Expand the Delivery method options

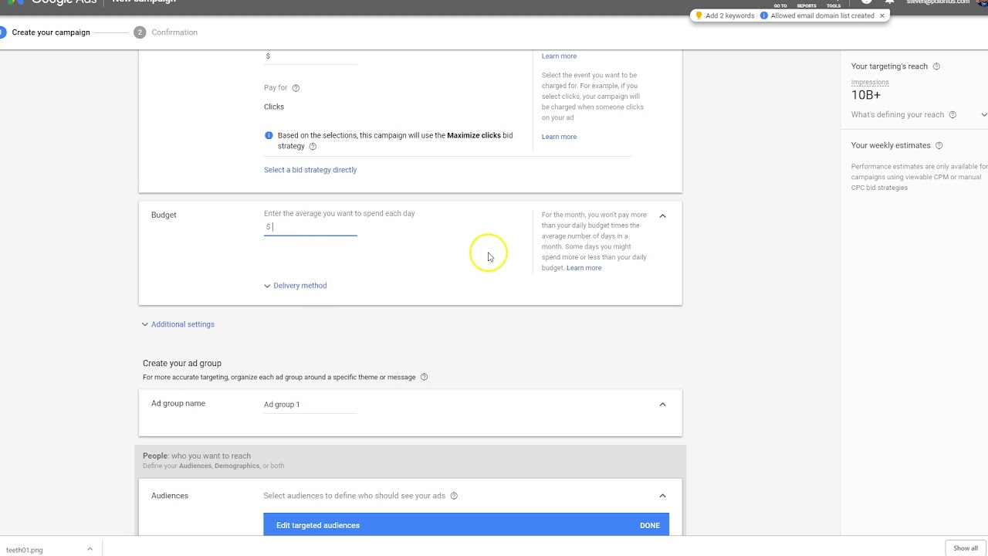295,286
